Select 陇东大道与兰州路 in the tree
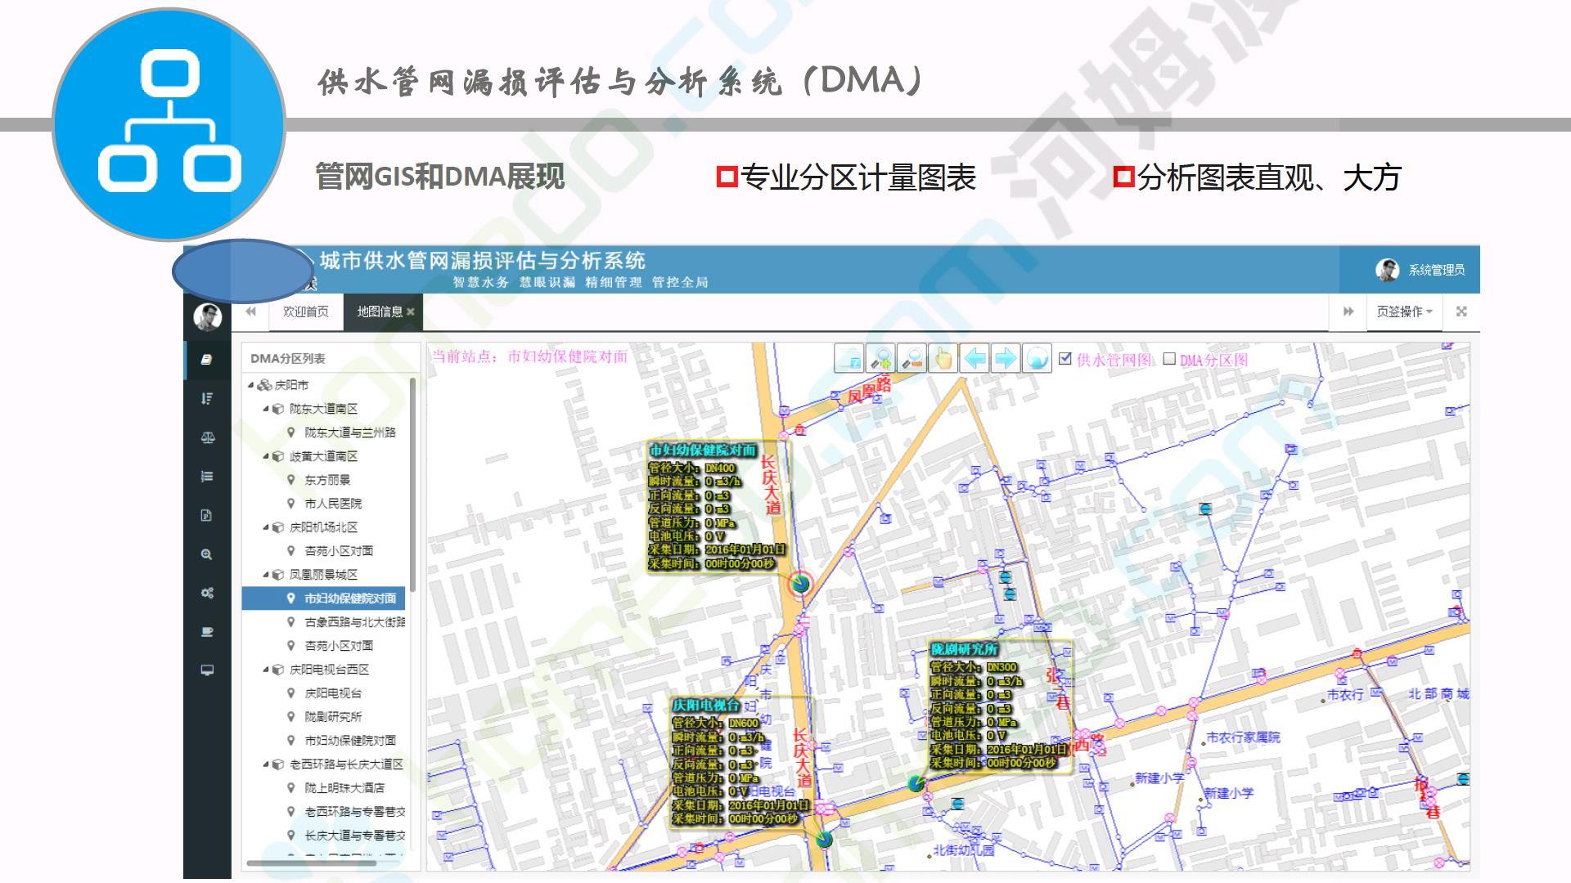 (x=350, y=433)
